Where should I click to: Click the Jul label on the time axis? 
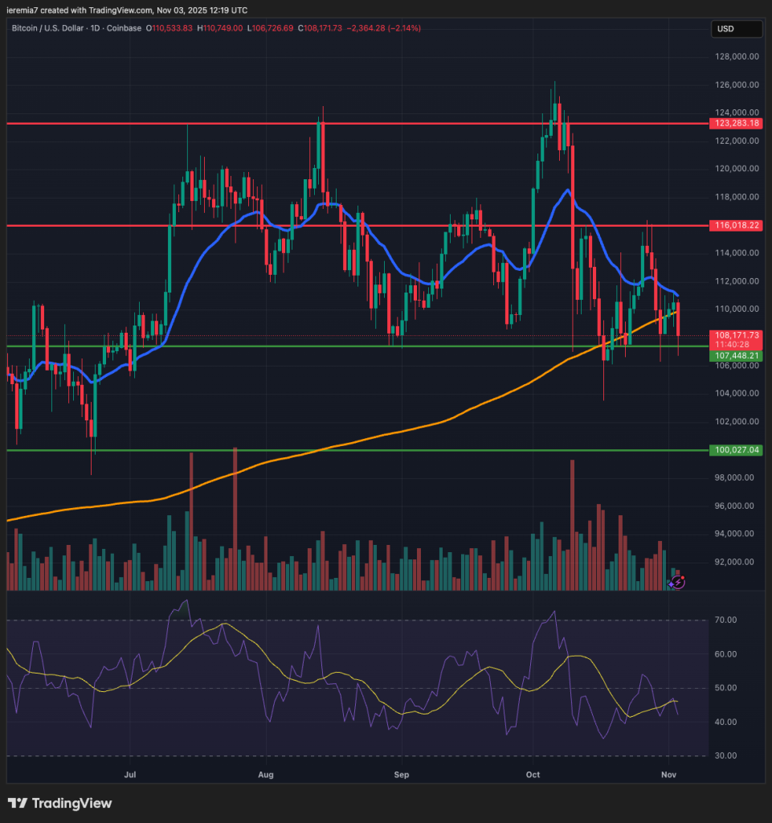(x=129, y=775)
